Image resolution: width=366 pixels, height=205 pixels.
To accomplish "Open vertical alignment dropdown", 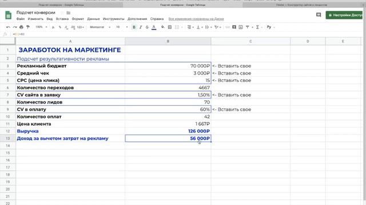I will point(200,27).
